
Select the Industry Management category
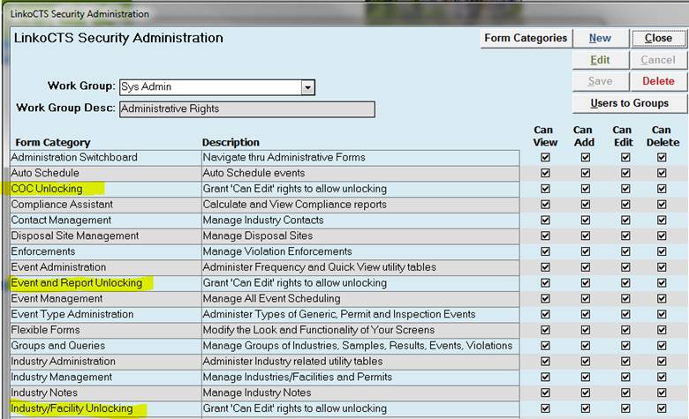click(105, 378)
